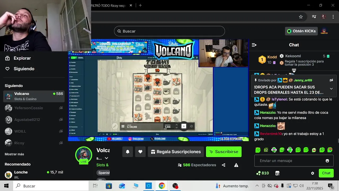Open Chrome three-dot menu
Image resolution: width=339 pixels, height=191 pixels.
[x=333, y=17]
